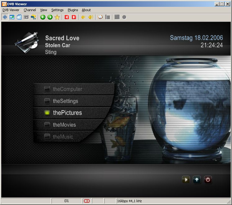Viewport: 232px width, 205px height.
Task: Select theSettings in the OSD menu
Action: pyautogui.click(x=73, y=101)
